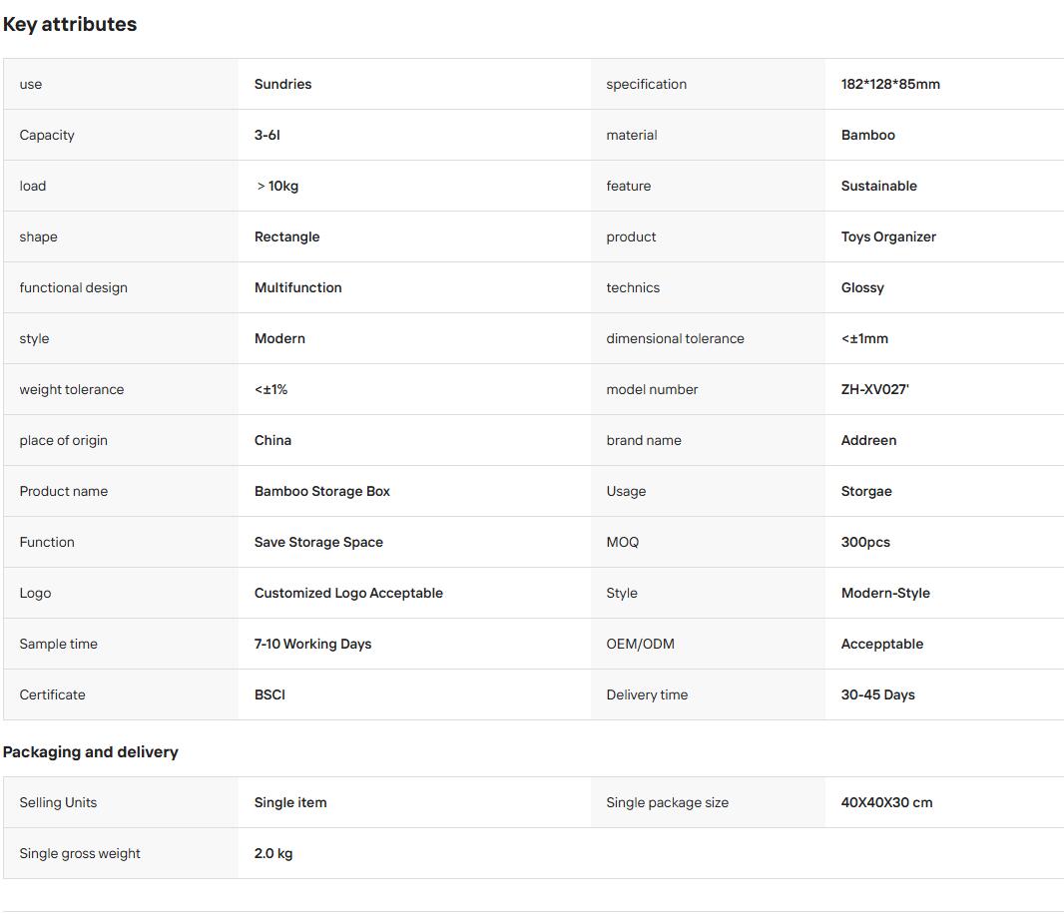Click the Packaging and delivery heading
Screen dimensions: 1064x914
(90, 751)
